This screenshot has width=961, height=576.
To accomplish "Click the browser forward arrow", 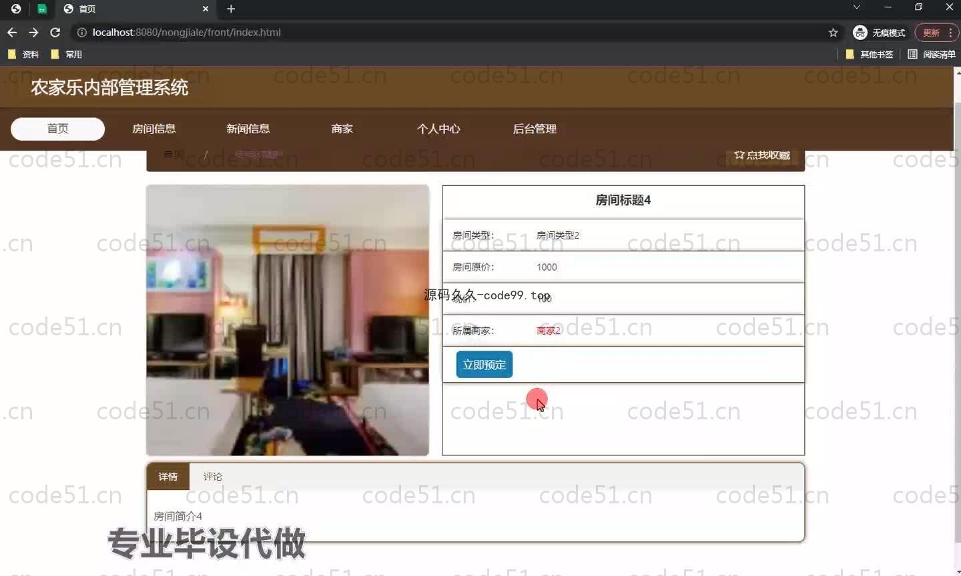I will [33, 32].
